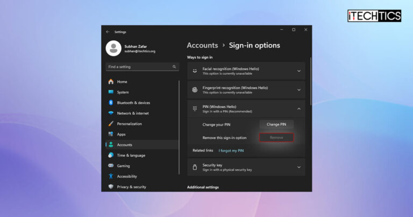
Task: Click the Bluetooth icon in sidebar
Action: (111, 102)
